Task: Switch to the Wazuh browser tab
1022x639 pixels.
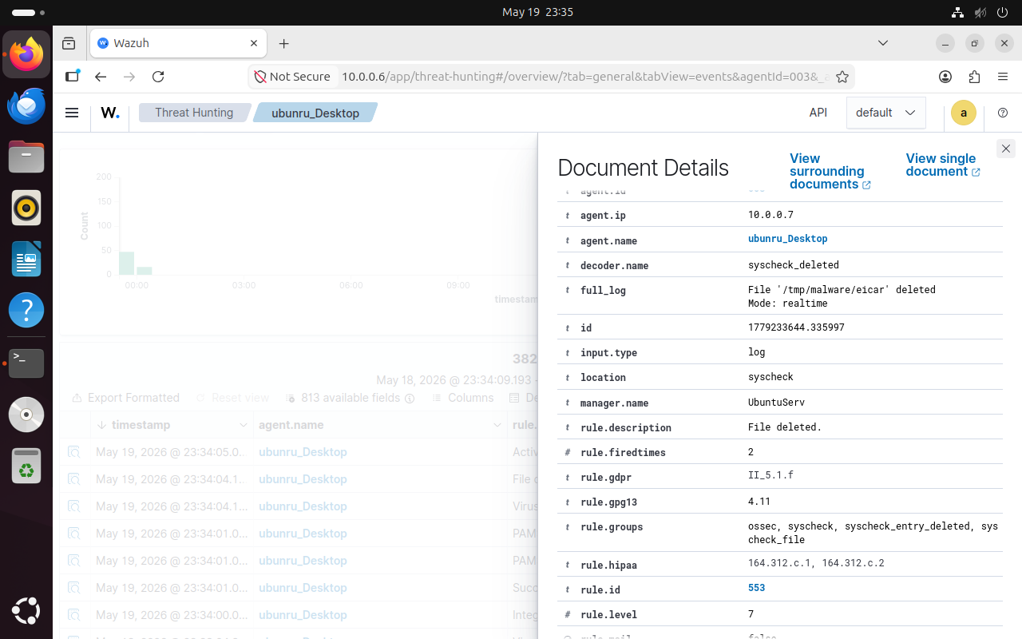Action: 179,43
